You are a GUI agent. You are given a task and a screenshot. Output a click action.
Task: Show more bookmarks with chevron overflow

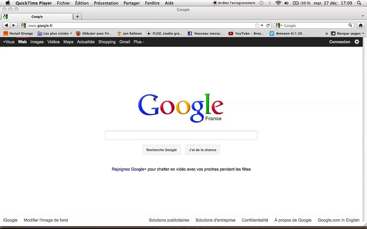click(327, 33)
